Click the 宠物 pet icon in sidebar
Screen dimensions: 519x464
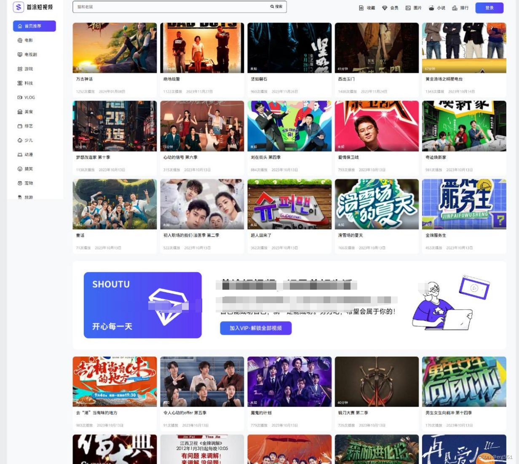[x=20, y=183]
